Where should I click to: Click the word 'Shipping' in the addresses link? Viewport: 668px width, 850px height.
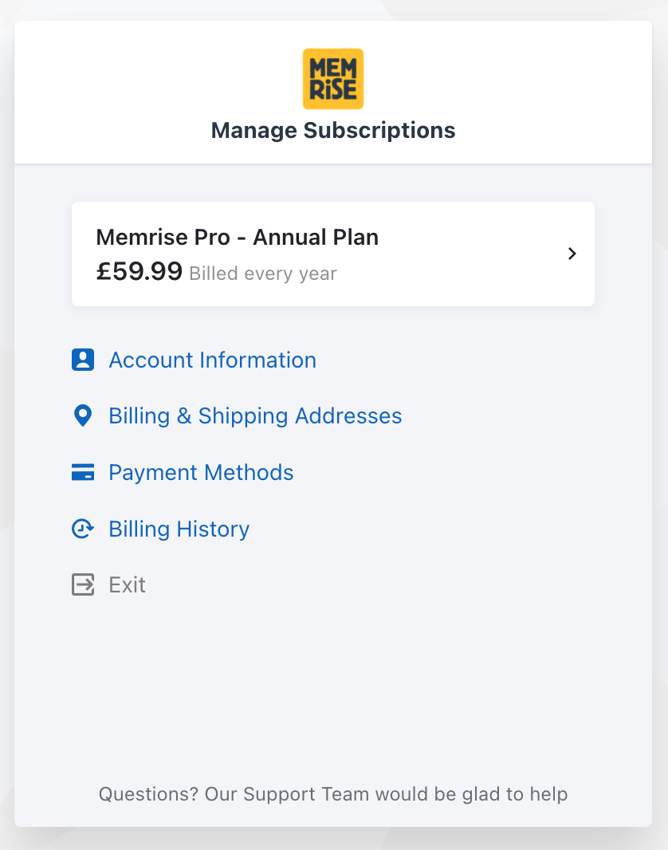tap(243, 416)
